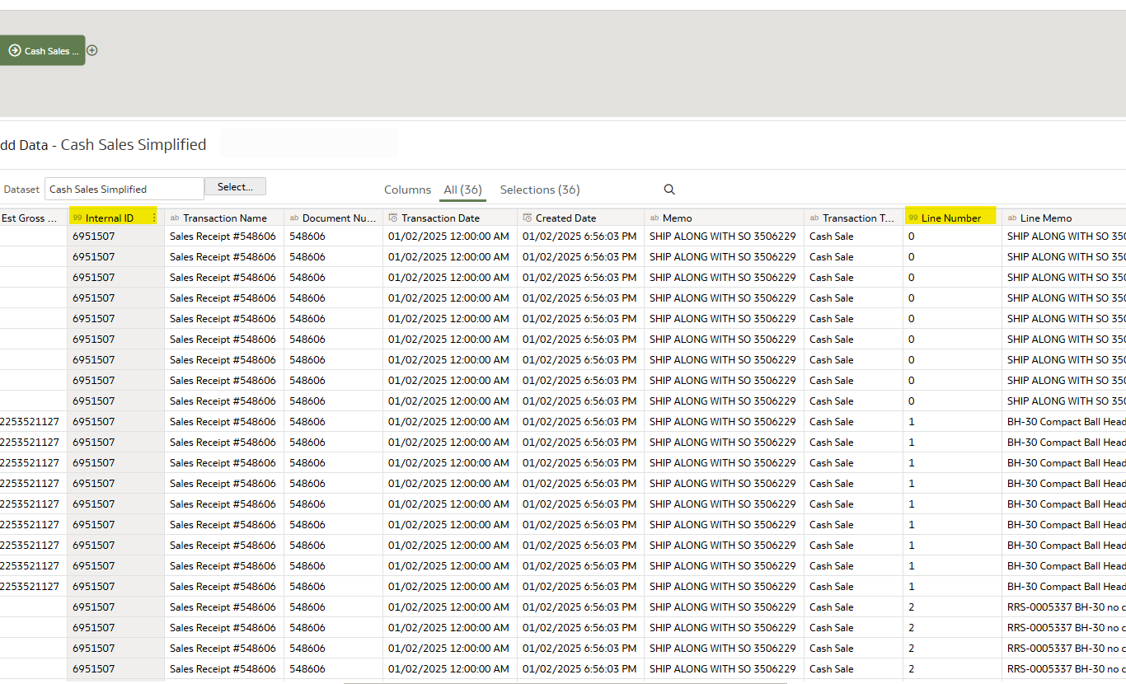Image resolution: width=1126 pixels, height=684 pixels.
Task: Click the "99" icon on Line Number header
Action: 913,217
